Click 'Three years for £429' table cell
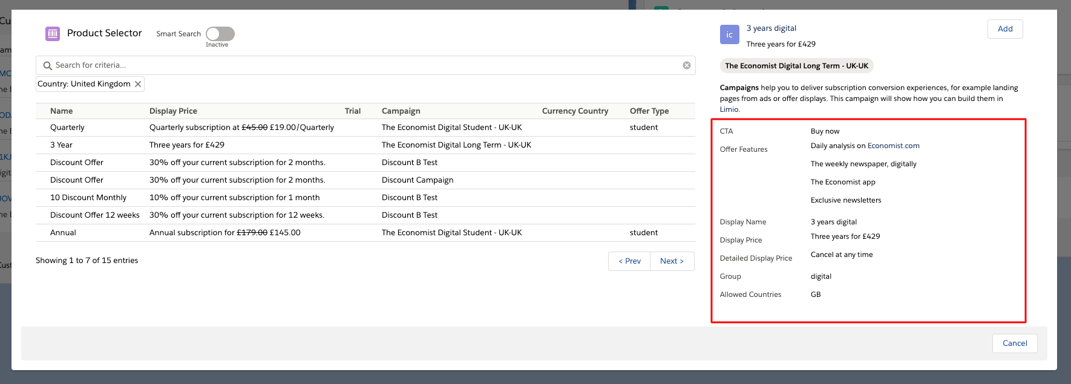 pos(187,145)
